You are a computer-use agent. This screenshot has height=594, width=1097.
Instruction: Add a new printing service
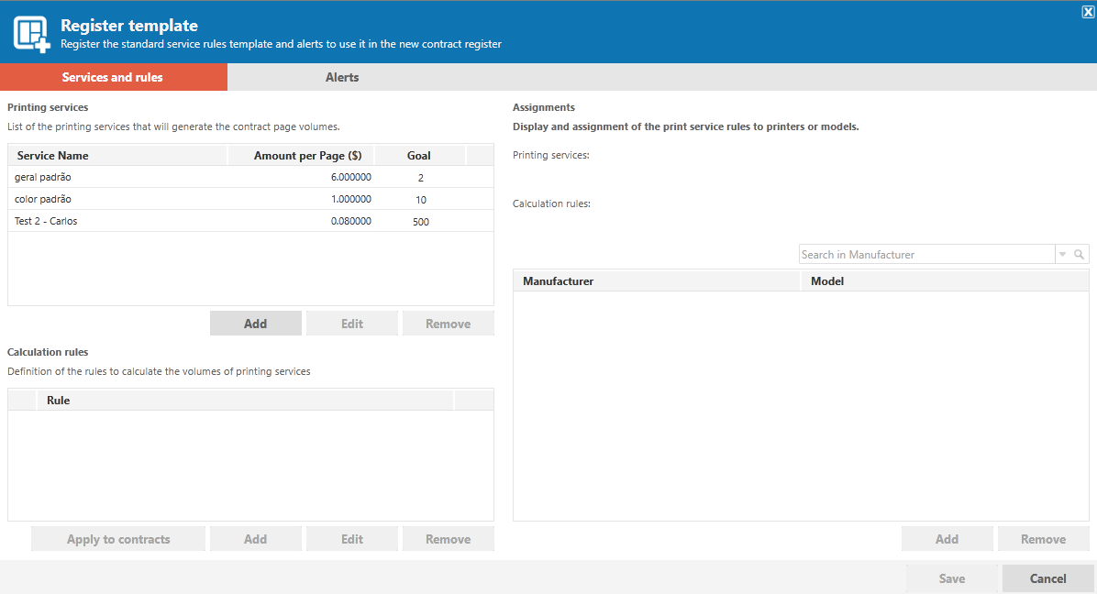point(255,324)
